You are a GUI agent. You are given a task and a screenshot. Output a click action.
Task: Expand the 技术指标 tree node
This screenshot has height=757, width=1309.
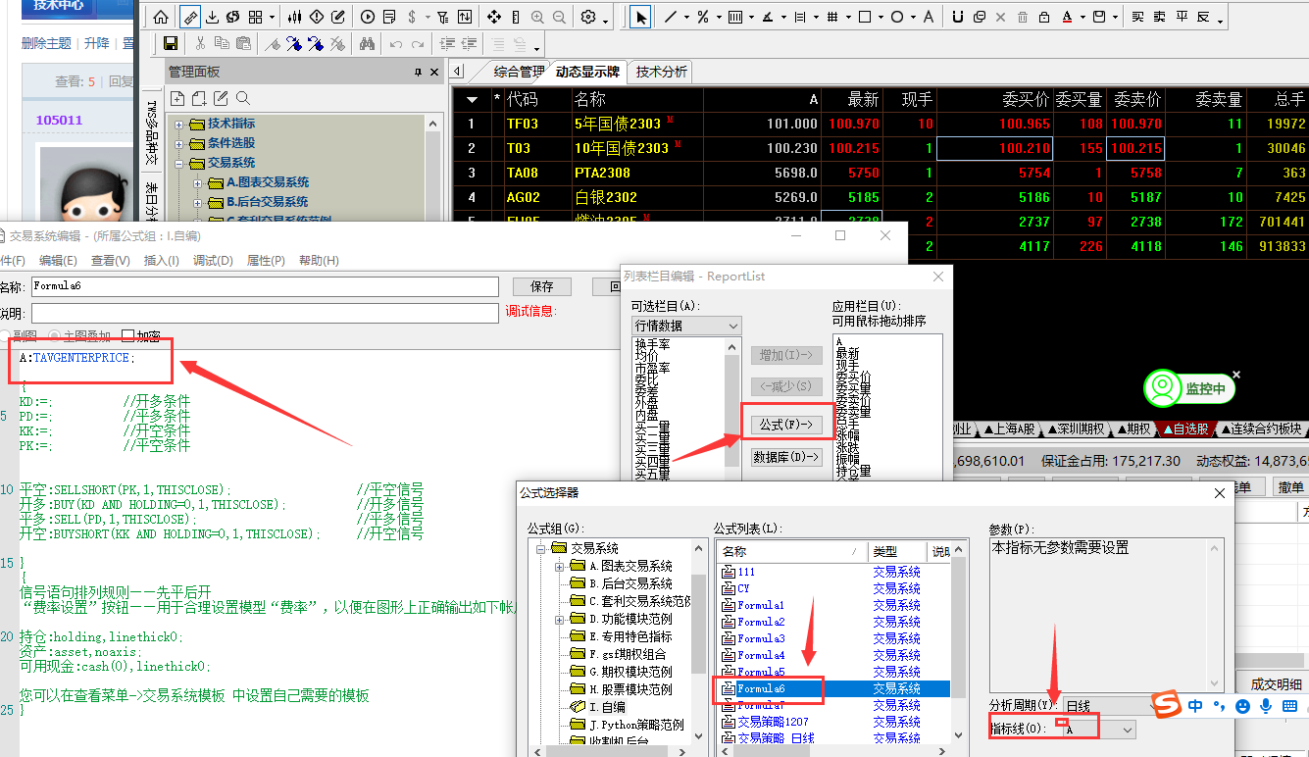[179, 125]
